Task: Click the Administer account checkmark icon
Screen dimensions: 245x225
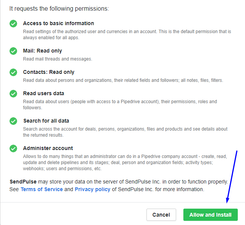Action: tap(13, 148)
